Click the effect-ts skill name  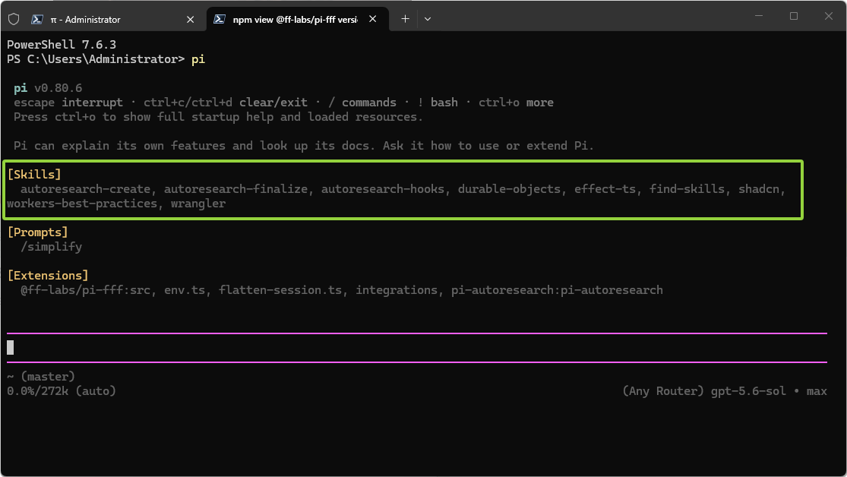605,189
